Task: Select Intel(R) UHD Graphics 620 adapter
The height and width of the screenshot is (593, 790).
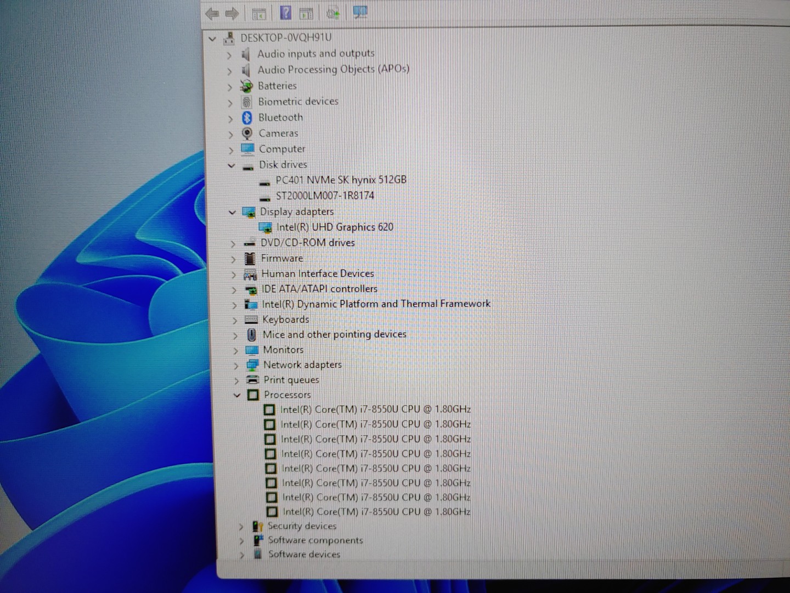Action: pos(335,227)
